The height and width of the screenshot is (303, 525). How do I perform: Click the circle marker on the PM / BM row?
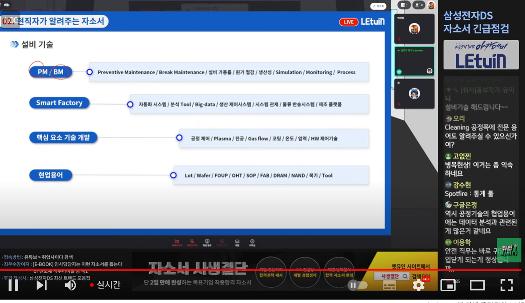[x=90, y=72]
